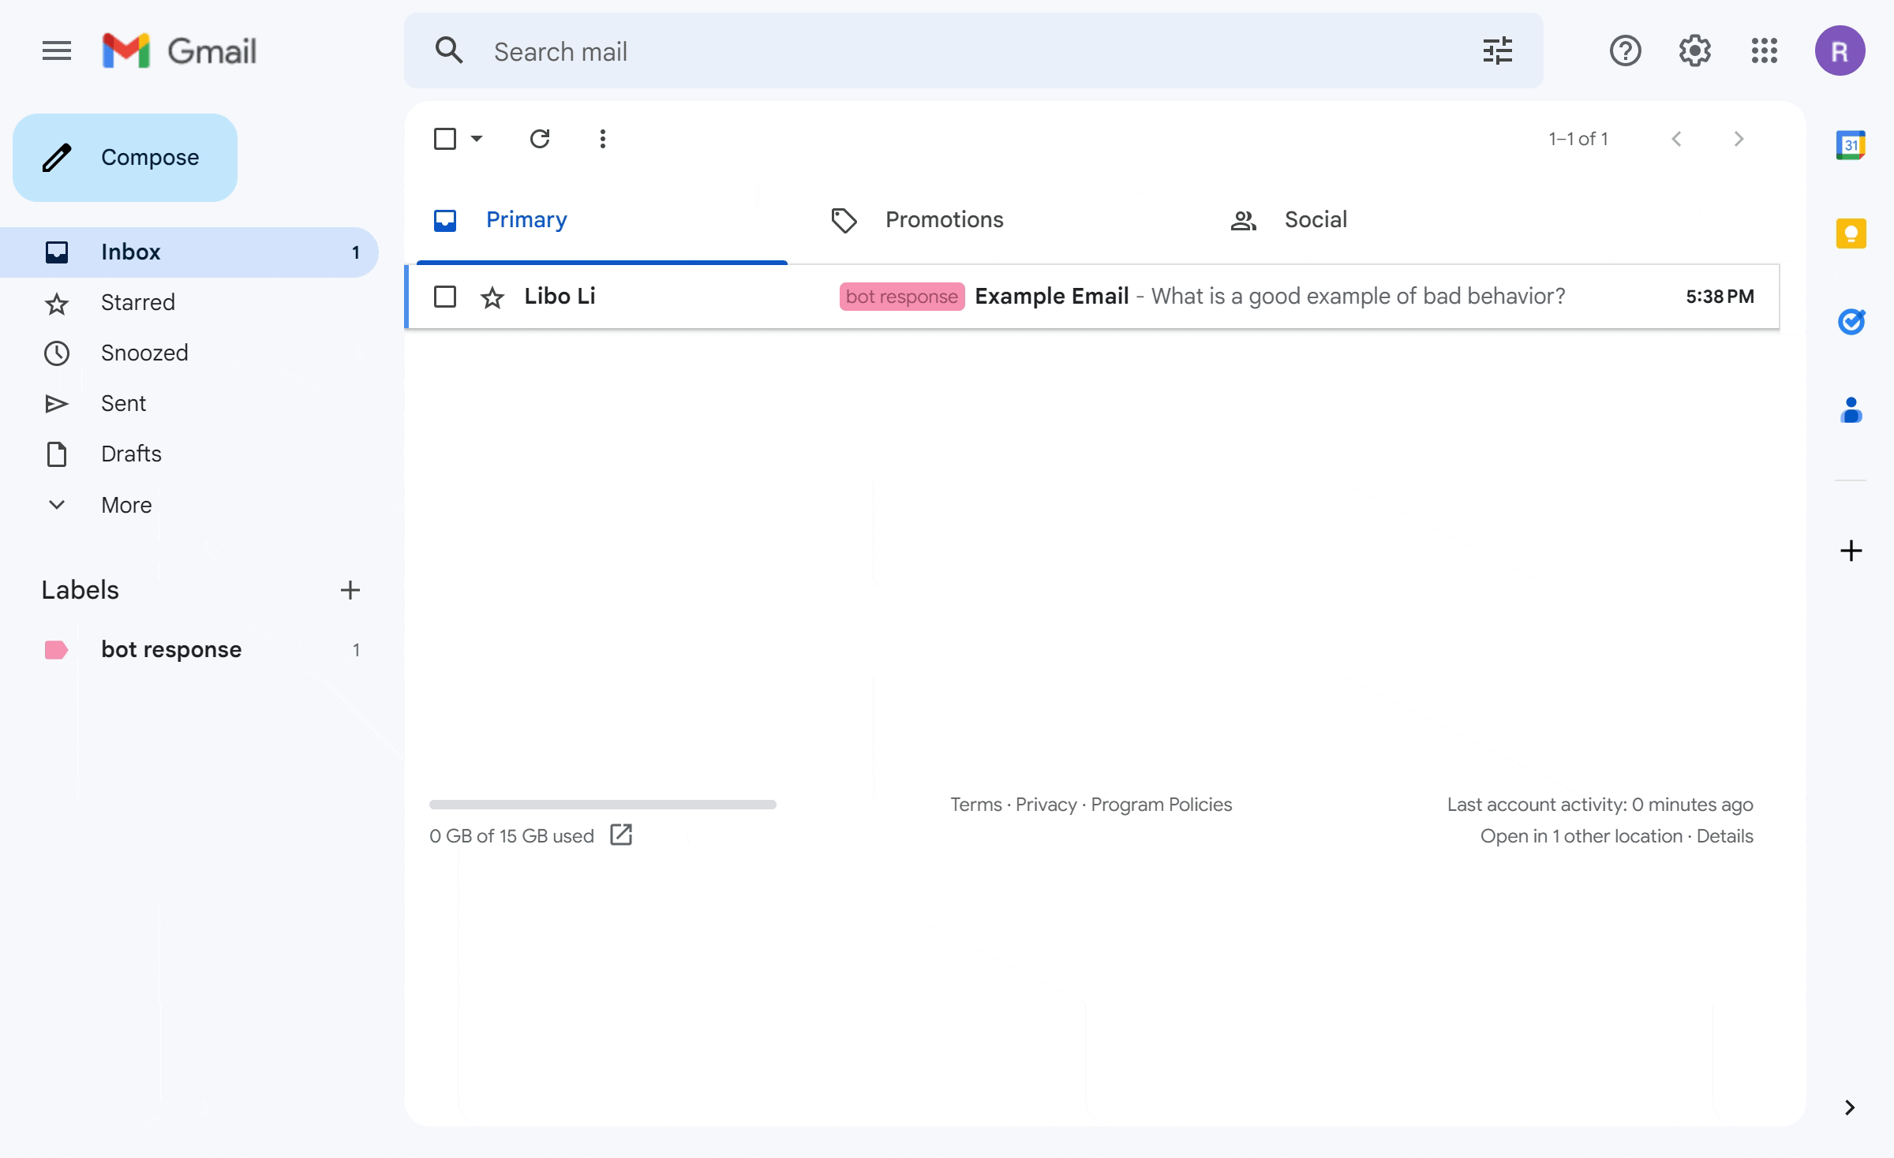Expand the More folders list
Screen dimensions: 1894x1158
[x=126, y=505]
